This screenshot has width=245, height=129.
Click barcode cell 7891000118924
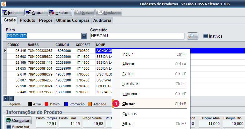click(x=41, y=86)
